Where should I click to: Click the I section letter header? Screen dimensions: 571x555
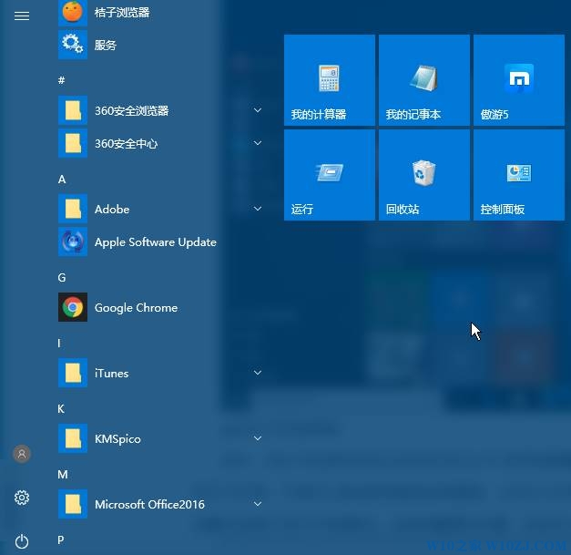tap(59, 344)
